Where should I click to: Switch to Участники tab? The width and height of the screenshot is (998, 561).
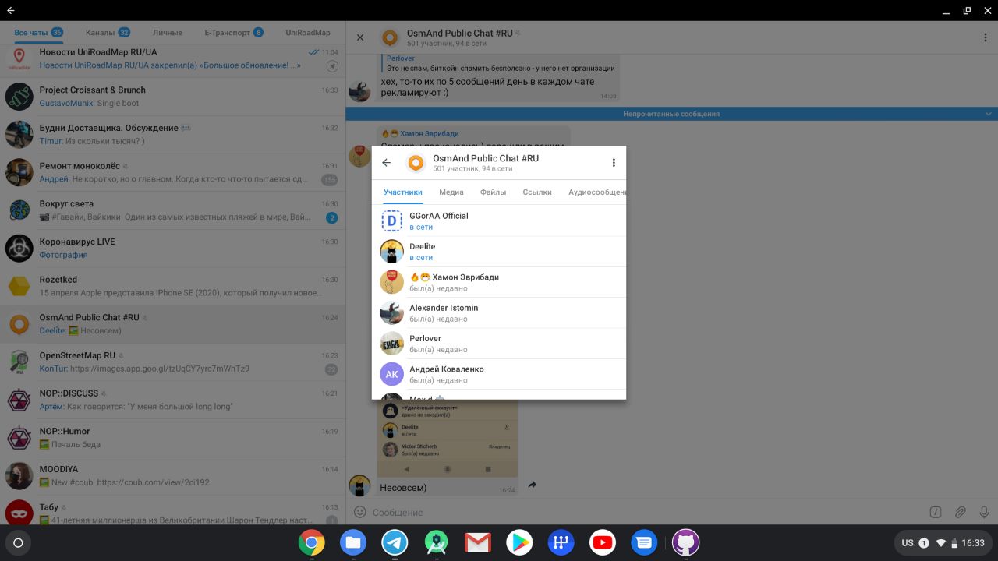click(403, 192)
